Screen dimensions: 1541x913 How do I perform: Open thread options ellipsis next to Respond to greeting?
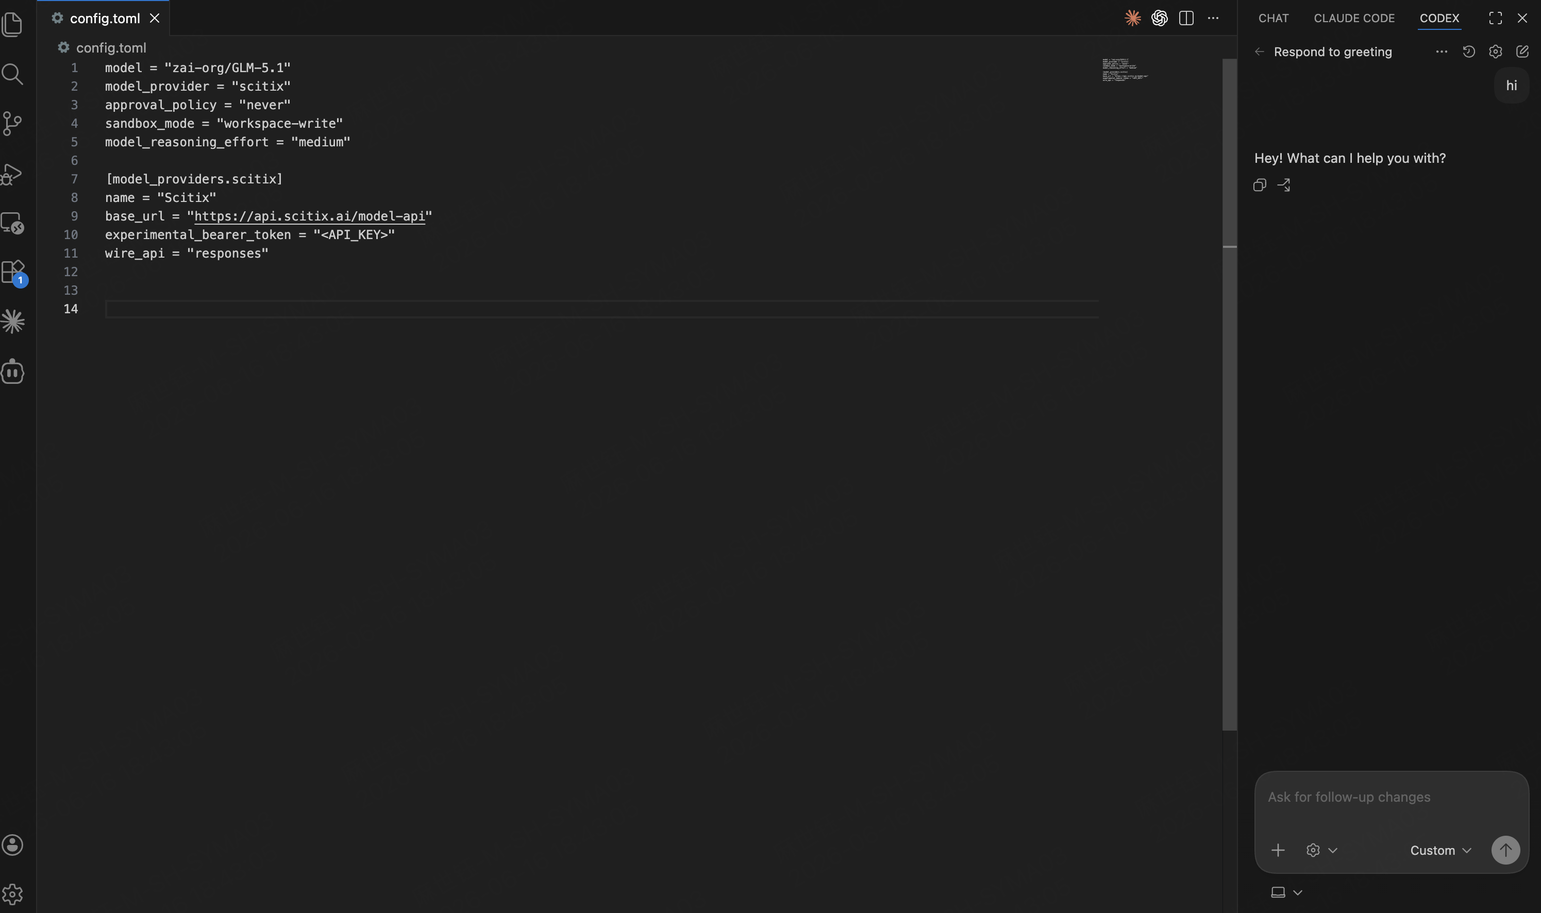coord(1442,52)
